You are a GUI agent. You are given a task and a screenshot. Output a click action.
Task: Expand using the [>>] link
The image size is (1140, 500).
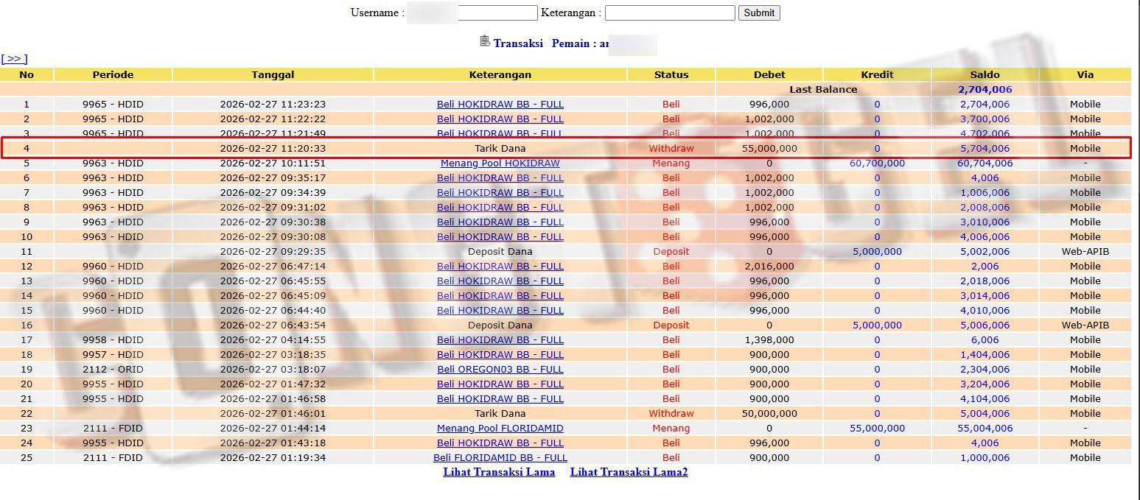coord(14,59)
